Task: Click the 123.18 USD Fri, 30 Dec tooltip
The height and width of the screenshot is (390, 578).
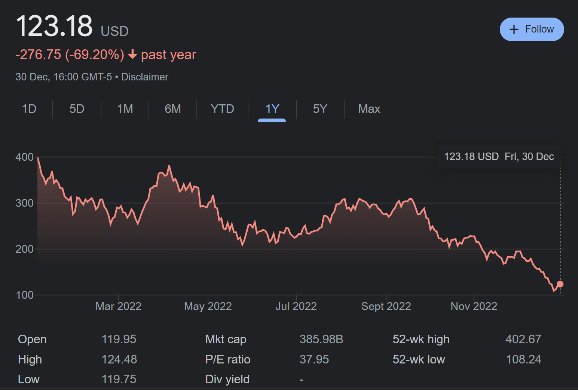Action: coord(499,157)
